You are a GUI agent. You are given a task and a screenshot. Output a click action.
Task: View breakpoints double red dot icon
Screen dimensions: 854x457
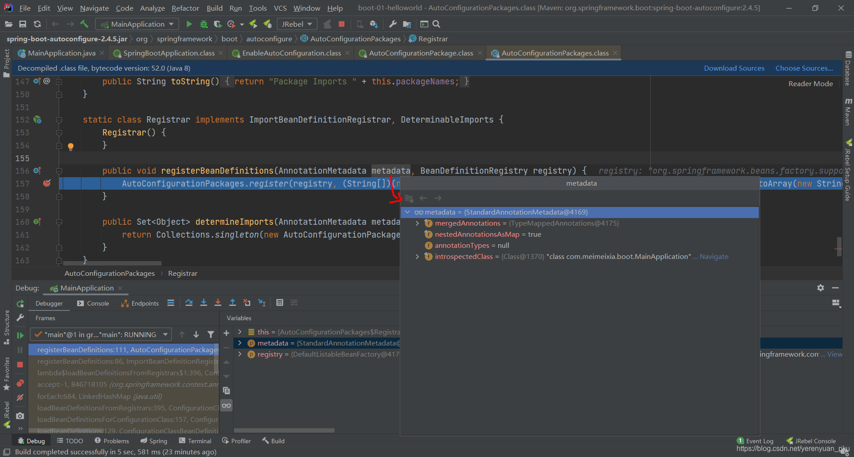coord(20,383)
